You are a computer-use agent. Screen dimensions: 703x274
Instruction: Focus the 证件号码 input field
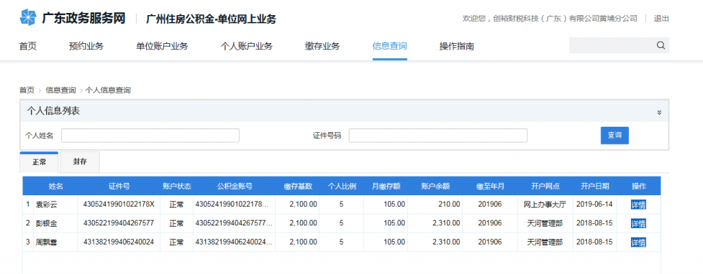tap(438, 136)
